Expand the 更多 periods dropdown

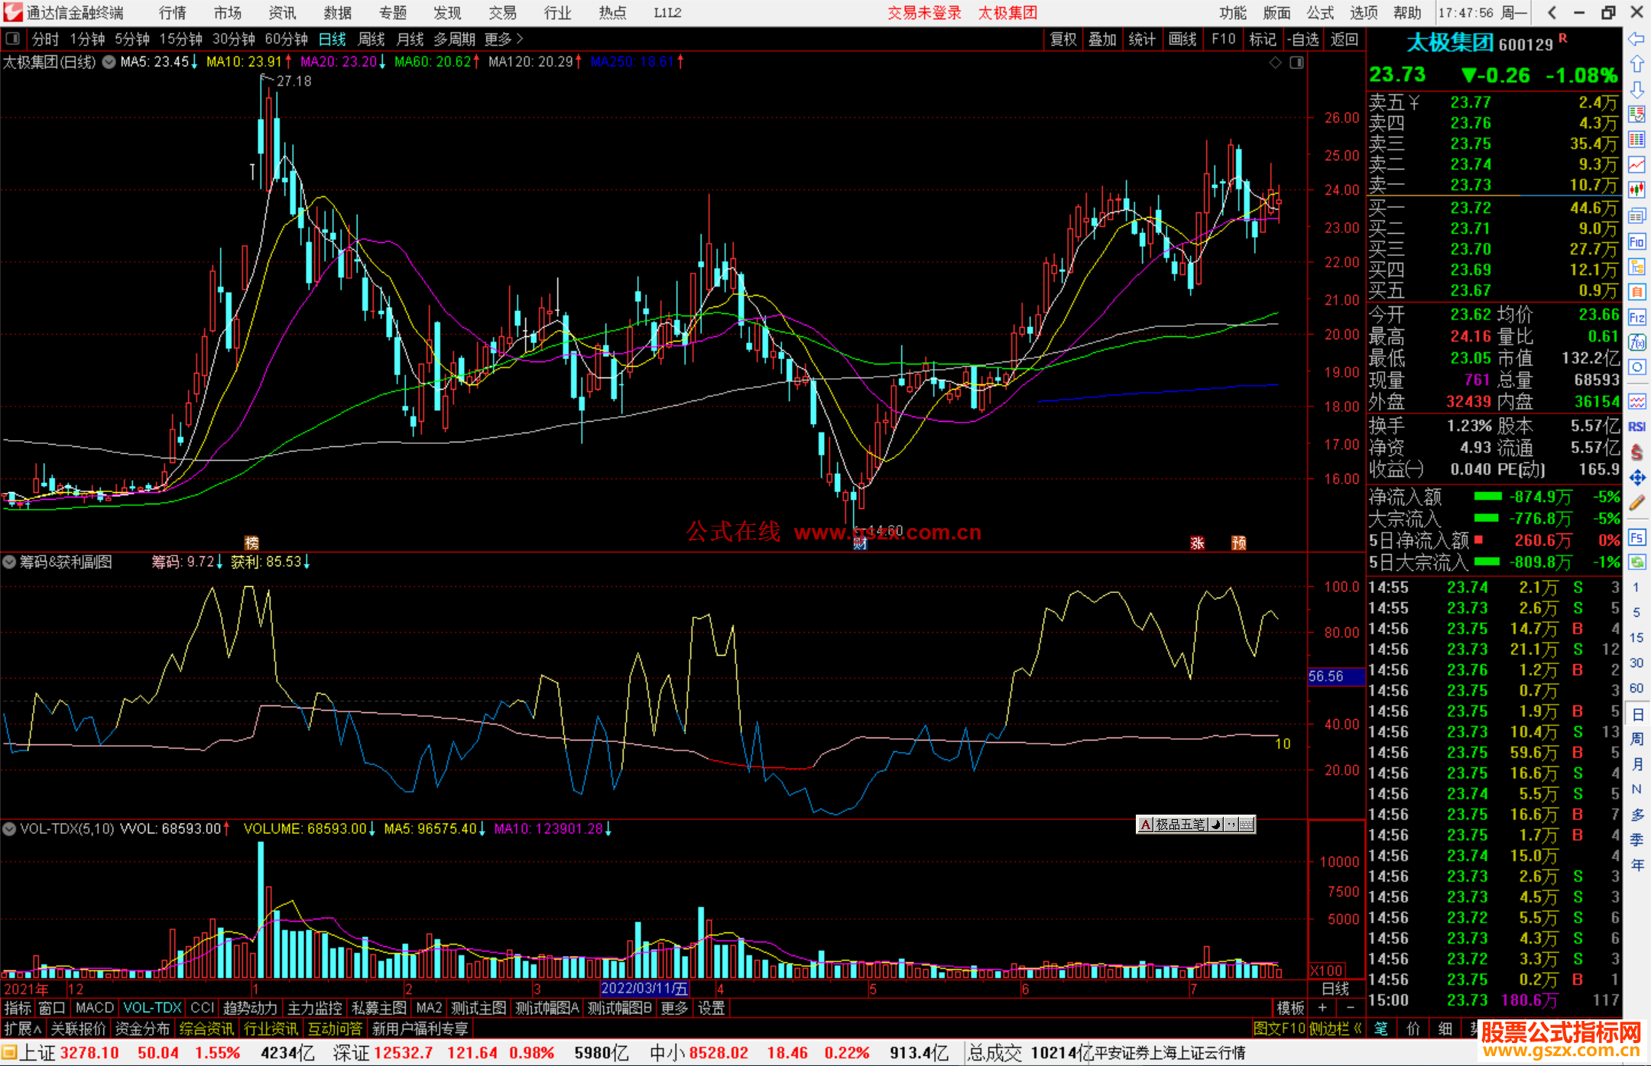[504, 39]
